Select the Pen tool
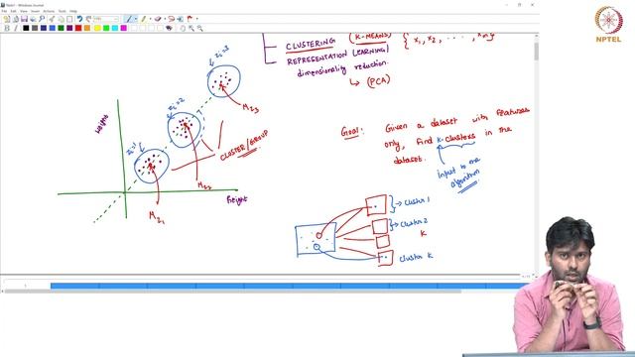The width and height of the screenshot is (635, 357). 128,19
